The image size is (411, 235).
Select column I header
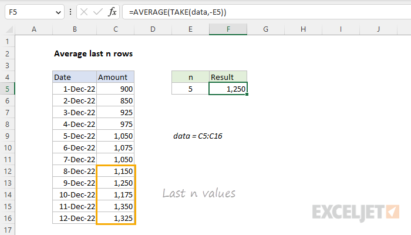click(x=341, y=29)
